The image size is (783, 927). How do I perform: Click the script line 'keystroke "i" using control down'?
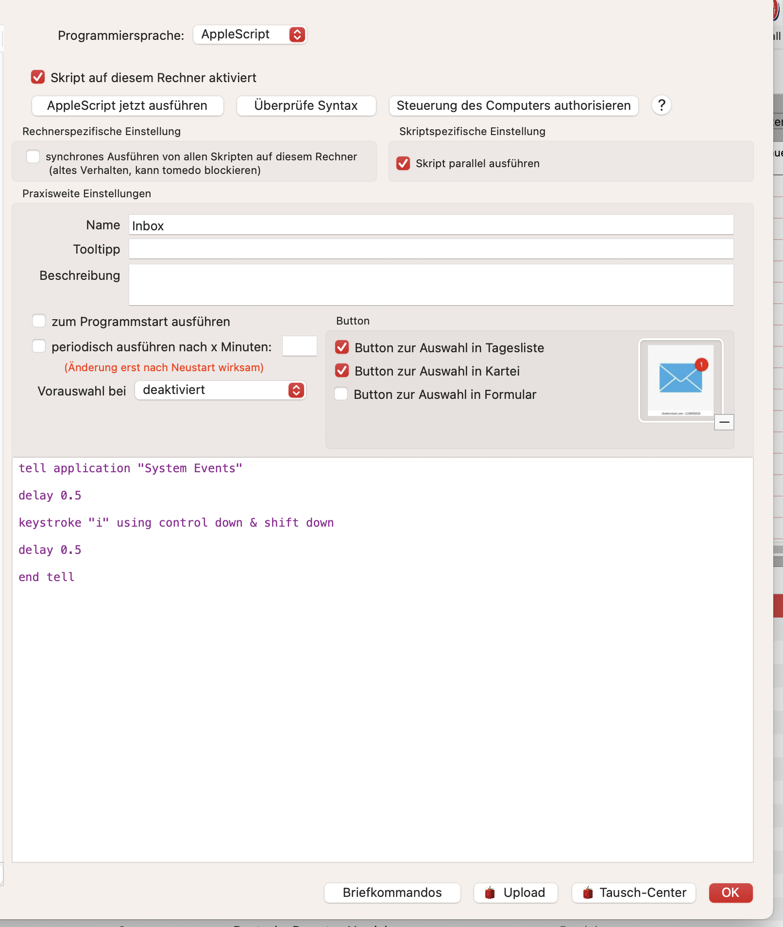coord(176,522)
